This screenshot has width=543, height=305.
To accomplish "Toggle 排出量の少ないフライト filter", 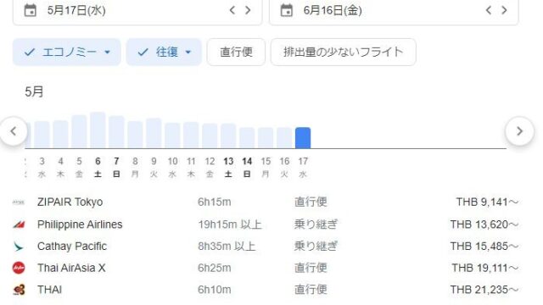I will 343,53.
